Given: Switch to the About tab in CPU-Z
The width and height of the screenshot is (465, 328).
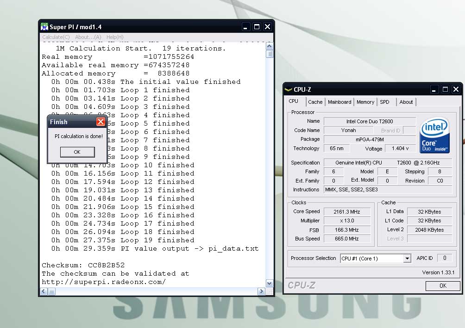Looking at the screenshot, I should 406,102.
